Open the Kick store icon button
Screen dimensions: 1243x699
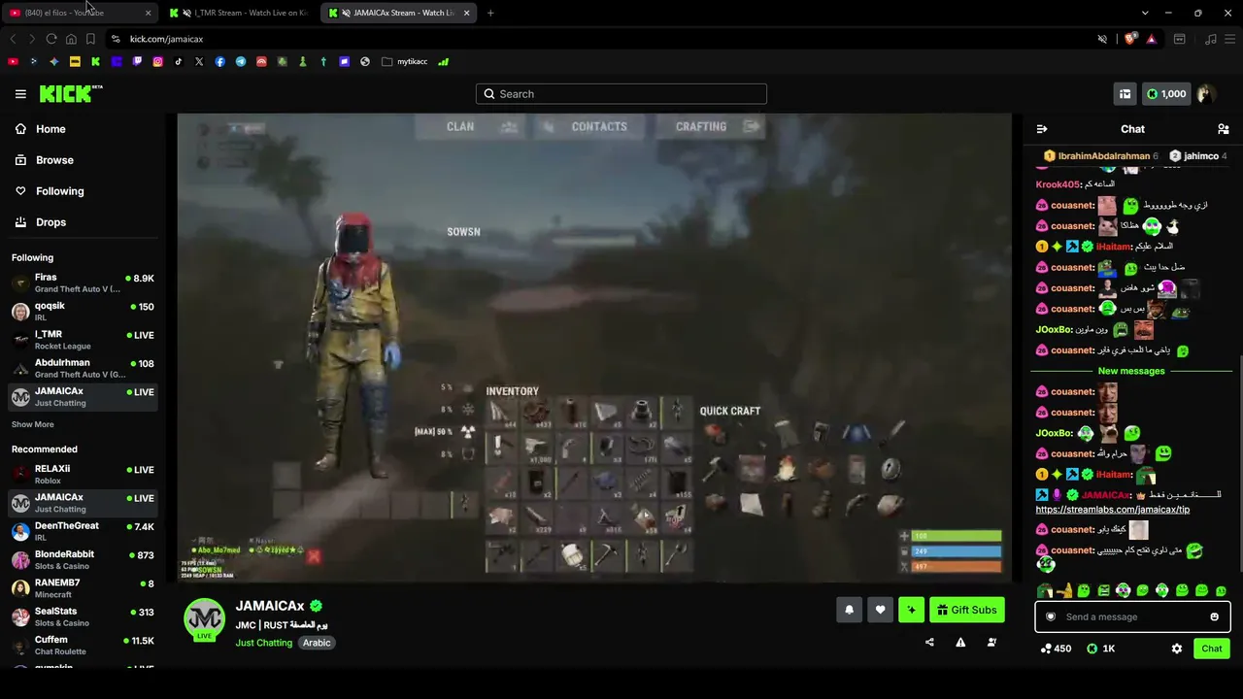(x=1125, y=94)
